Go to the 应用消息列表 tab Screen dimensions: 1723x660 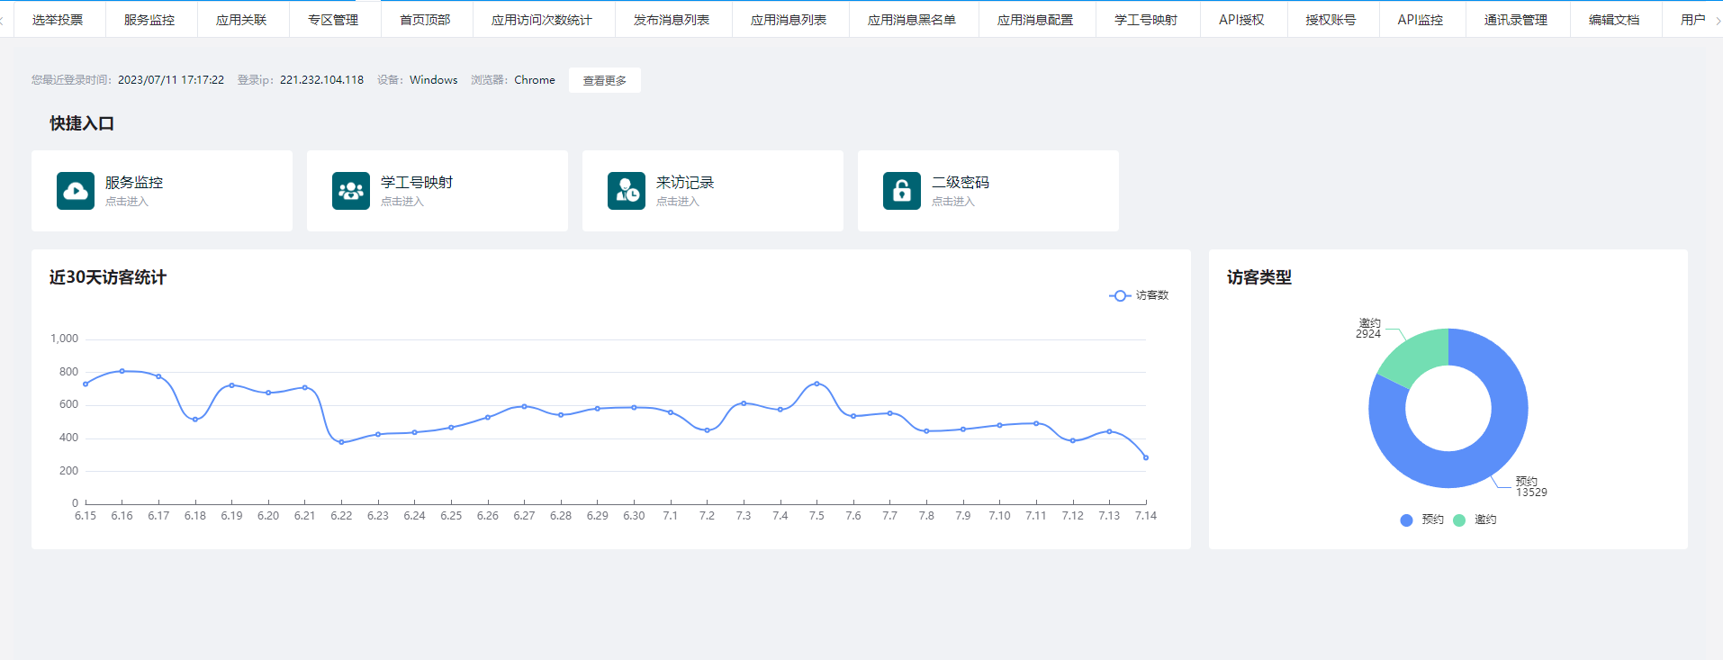[x=789, y=19]
